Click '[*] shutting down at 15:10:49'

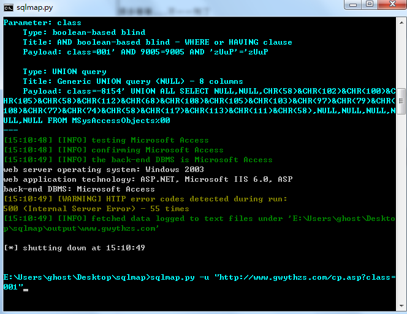[74, 248]
